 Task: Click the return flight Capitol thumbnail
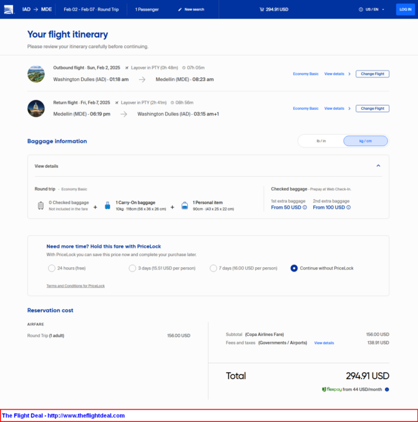click(36, 109)
